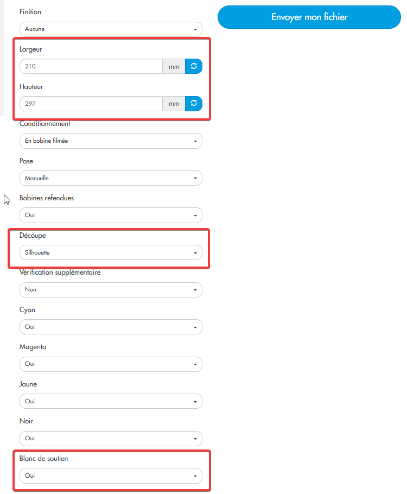Expand the Jaune dropdown
Viewport: 407px width, 494px height.
[111, 401]
